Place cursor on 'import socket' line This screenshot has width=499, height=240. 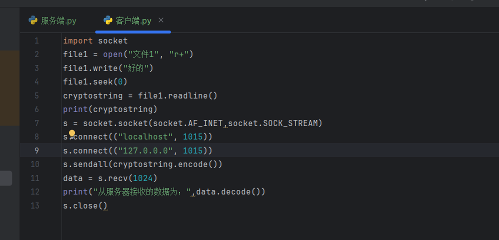[x=95, y=40]
